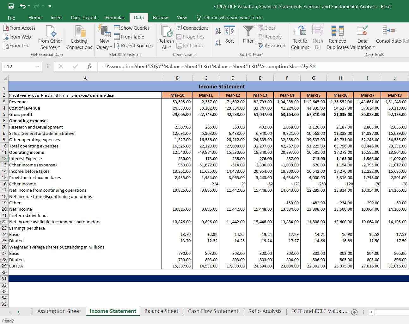Click the Enter formula checkmark icon
409x324 pixels.
pyautogui.click(x=75, y=66)
